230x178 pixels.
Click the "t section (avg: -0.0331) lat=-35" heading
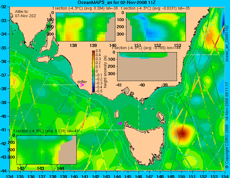point(155,8)
